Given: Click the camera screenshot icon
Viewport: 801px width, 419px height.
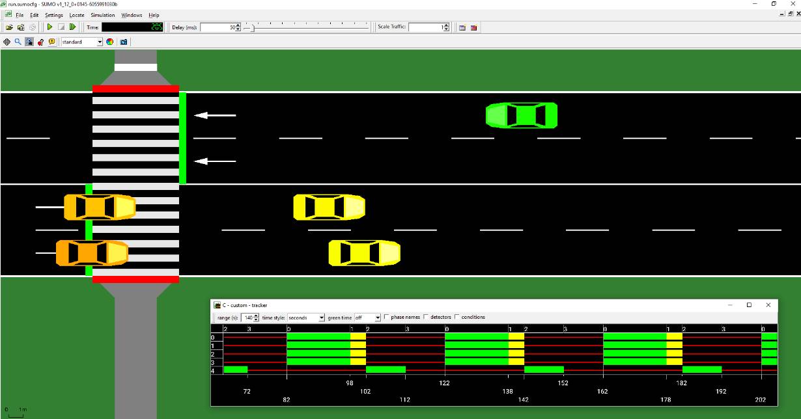Looking at the screenshot, I should [124, 42].
